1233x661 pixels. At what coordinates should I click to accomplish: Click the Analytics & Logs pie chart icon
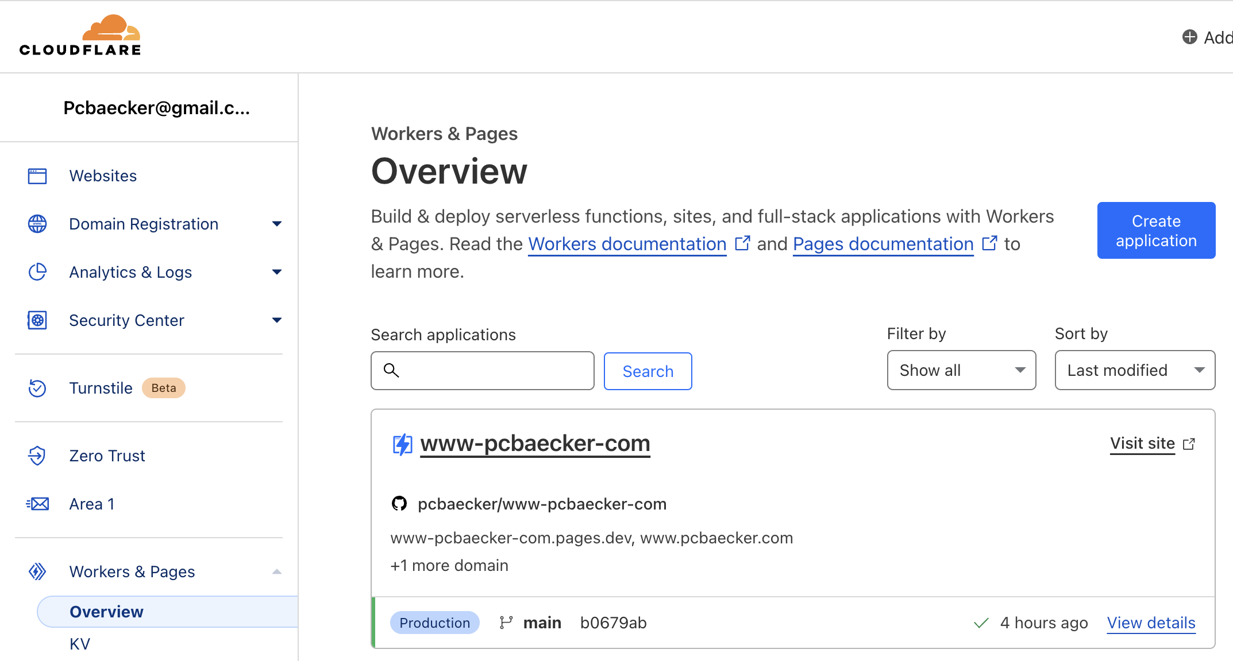pyautogui.click(x=37, y=272)
